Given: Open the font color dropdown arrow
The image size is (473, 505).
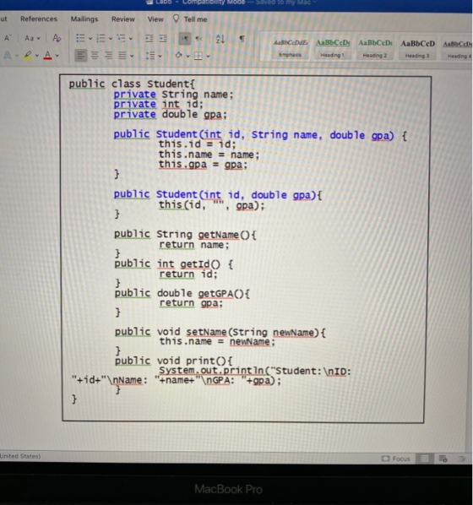Looking at the screenshot, I should point(57,56).
